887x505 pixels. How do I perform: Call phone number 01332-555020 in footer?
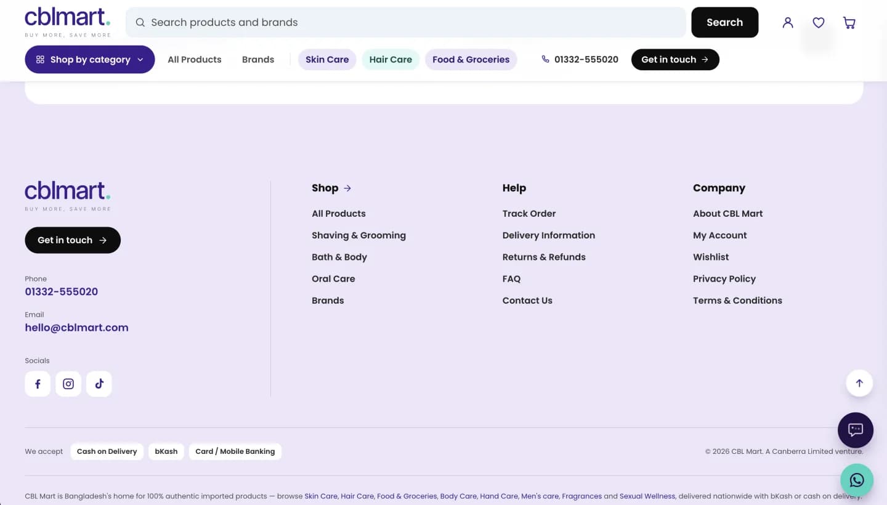pyautogui.click(x=62, y=292)
